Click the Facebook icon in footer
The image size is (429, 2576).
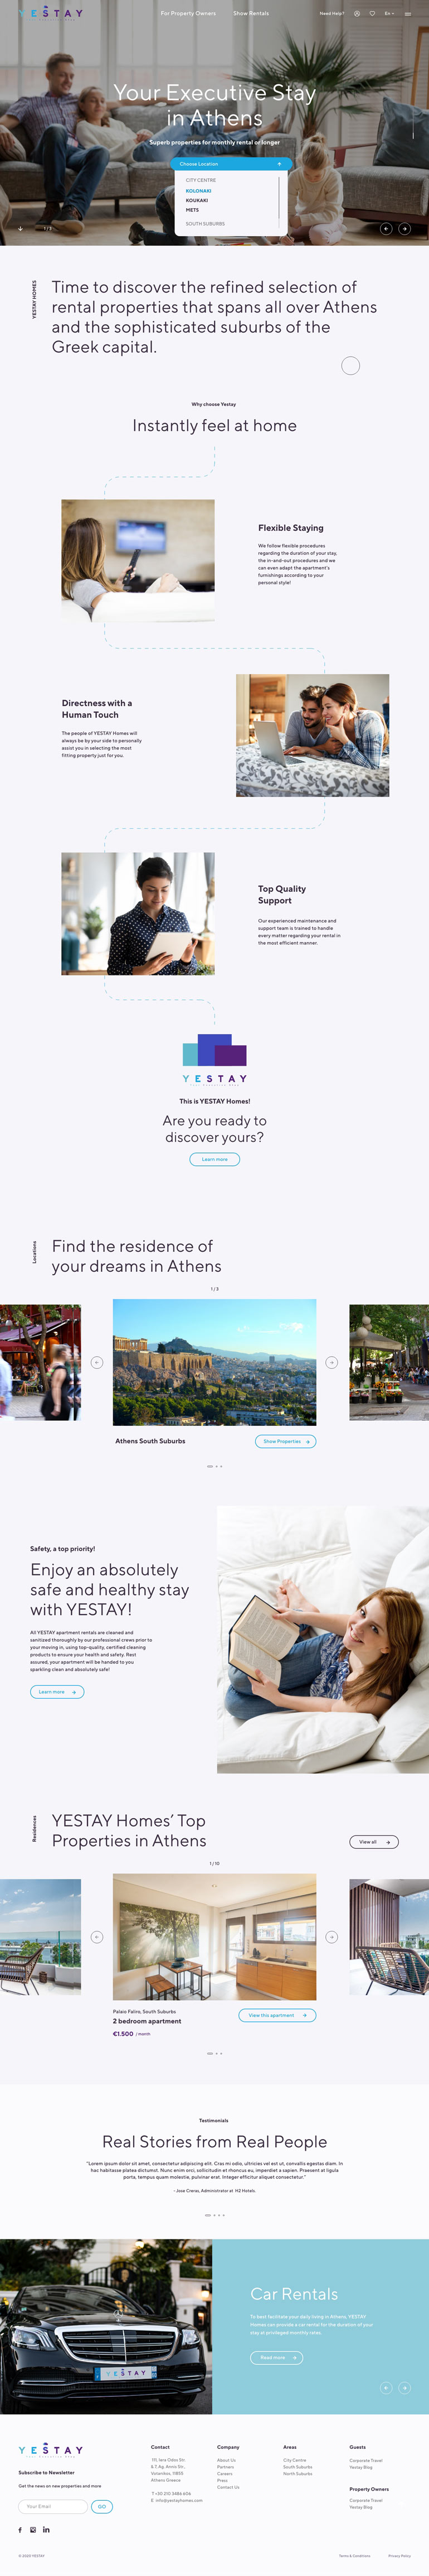[x=20, y=2529]
